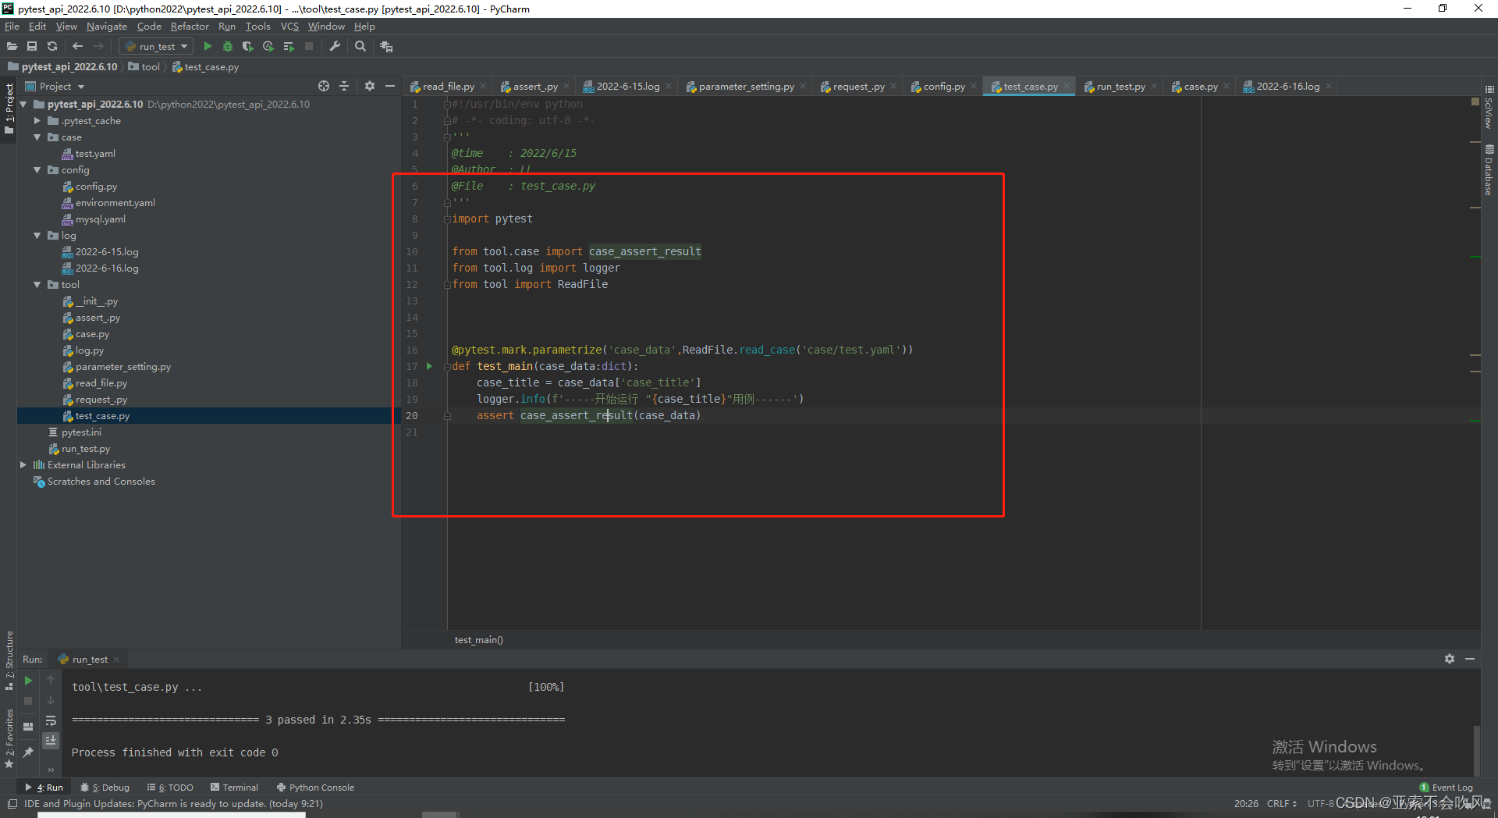Collapse the log folder
Screen dimensions: 1498x818
pos(37,236)
